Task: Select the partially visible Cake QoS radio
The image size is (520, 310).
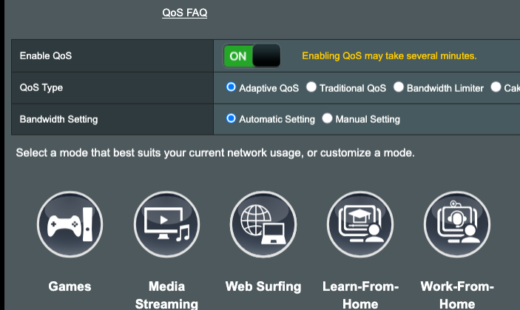Action: 496,87
